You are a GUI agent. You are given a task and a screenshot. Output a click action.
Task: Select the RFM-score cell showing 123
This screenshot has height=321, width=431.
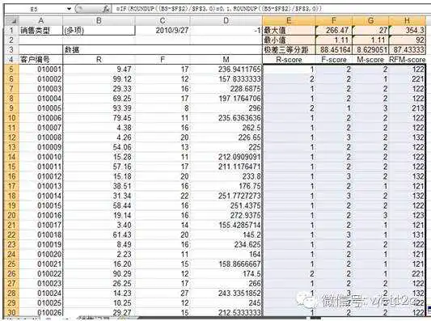pos(407,215)
